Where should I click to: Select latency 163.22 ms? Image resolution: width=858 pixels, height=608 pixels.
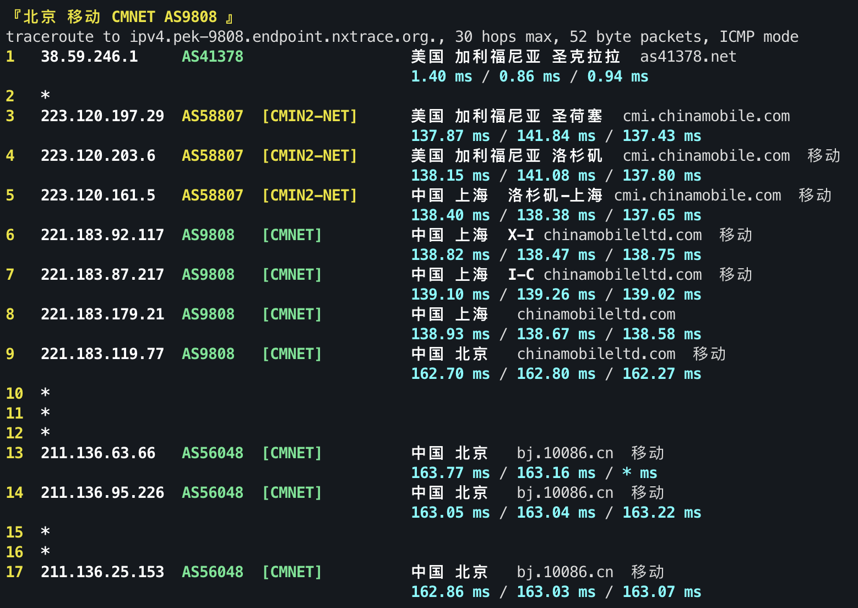point(662,513)
